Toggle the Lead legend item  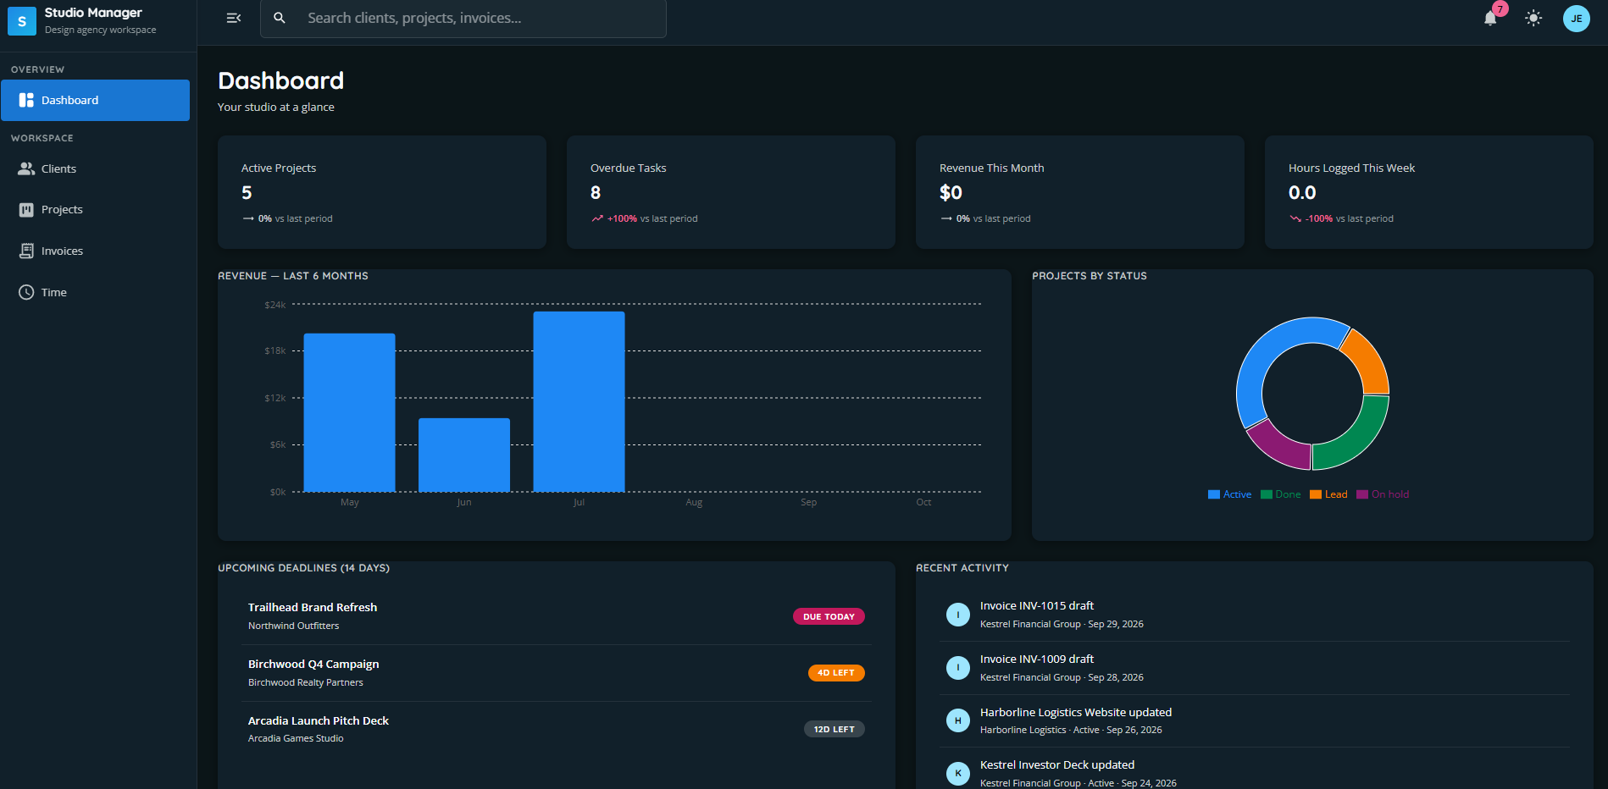point(1328,494)
